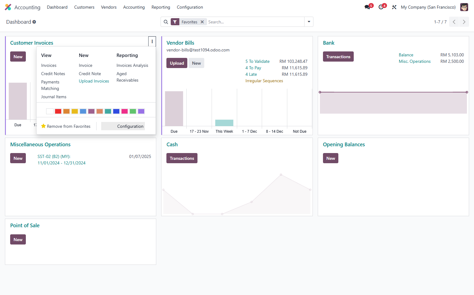Open Journal Items view entry

point(54,97)
